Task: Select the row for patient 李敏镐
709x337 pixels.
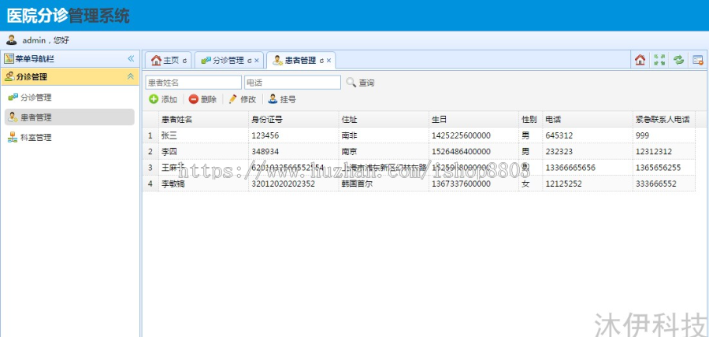Action: click(419, 184)
